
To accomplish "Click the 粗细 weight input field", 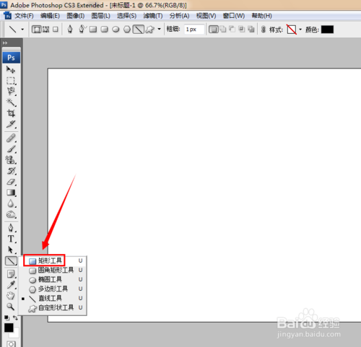I will pyautogui.click(x=194, y=30).
